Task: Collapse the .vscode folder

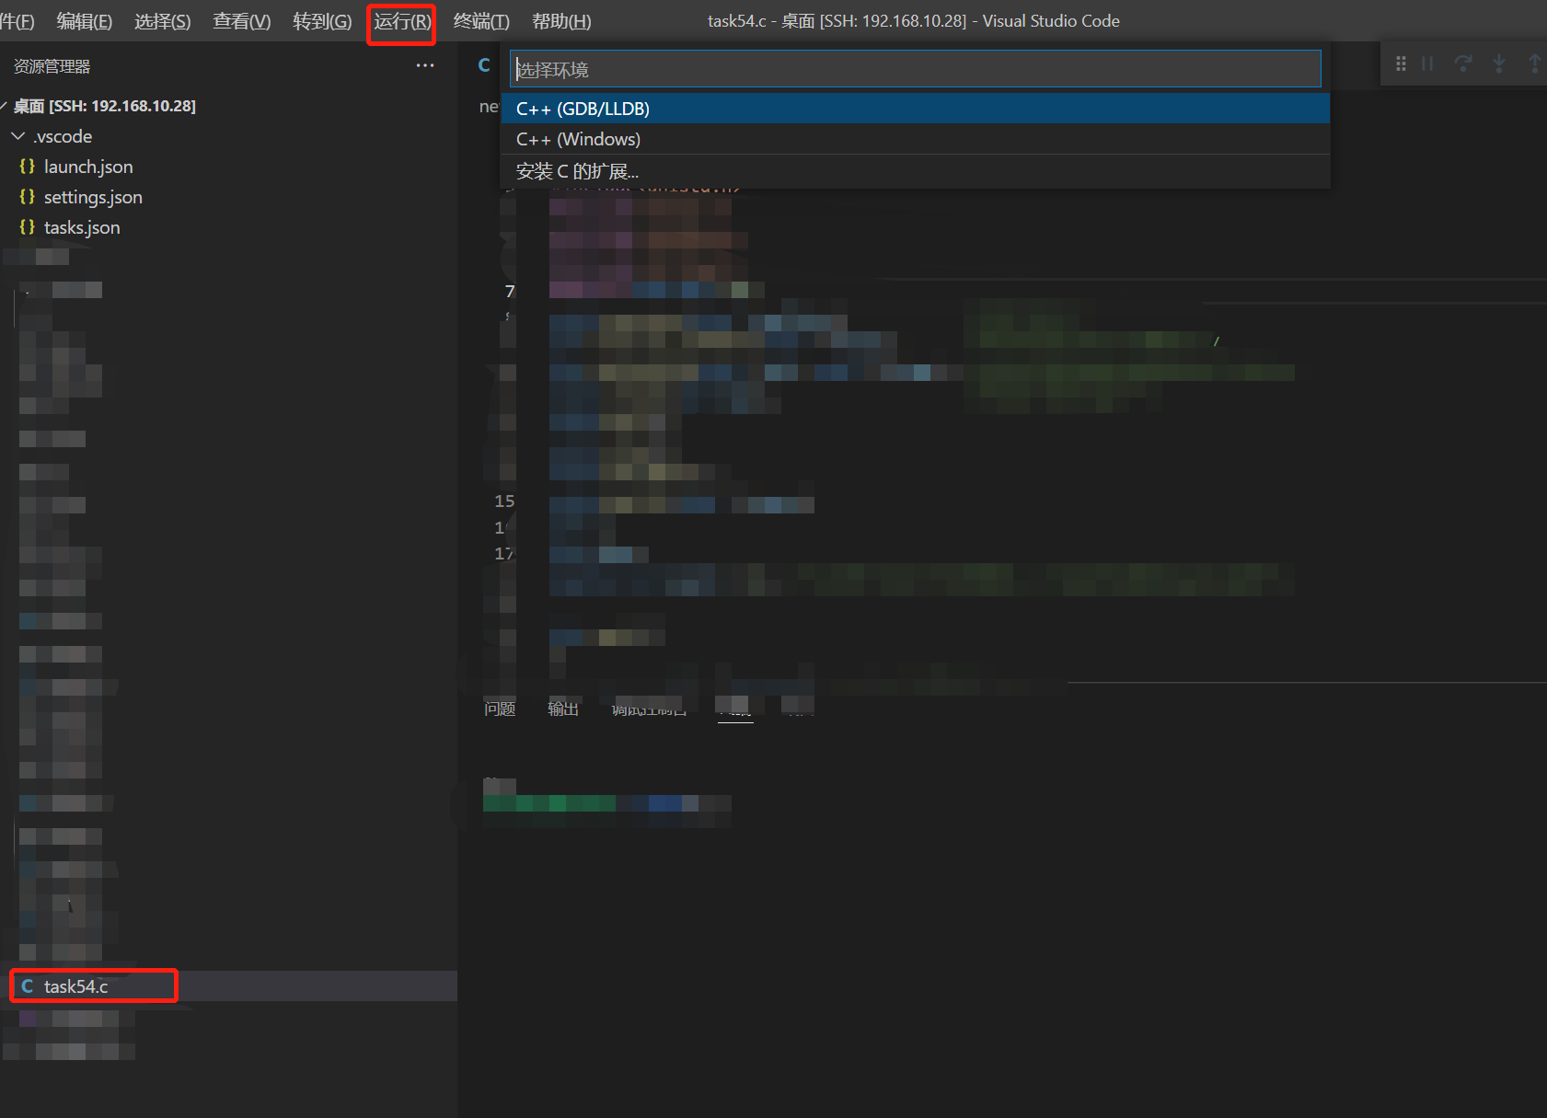Action: tap(18, 136)
